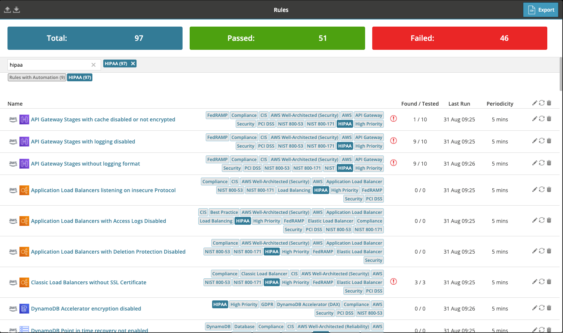Clear the hipaa search text

94,65
